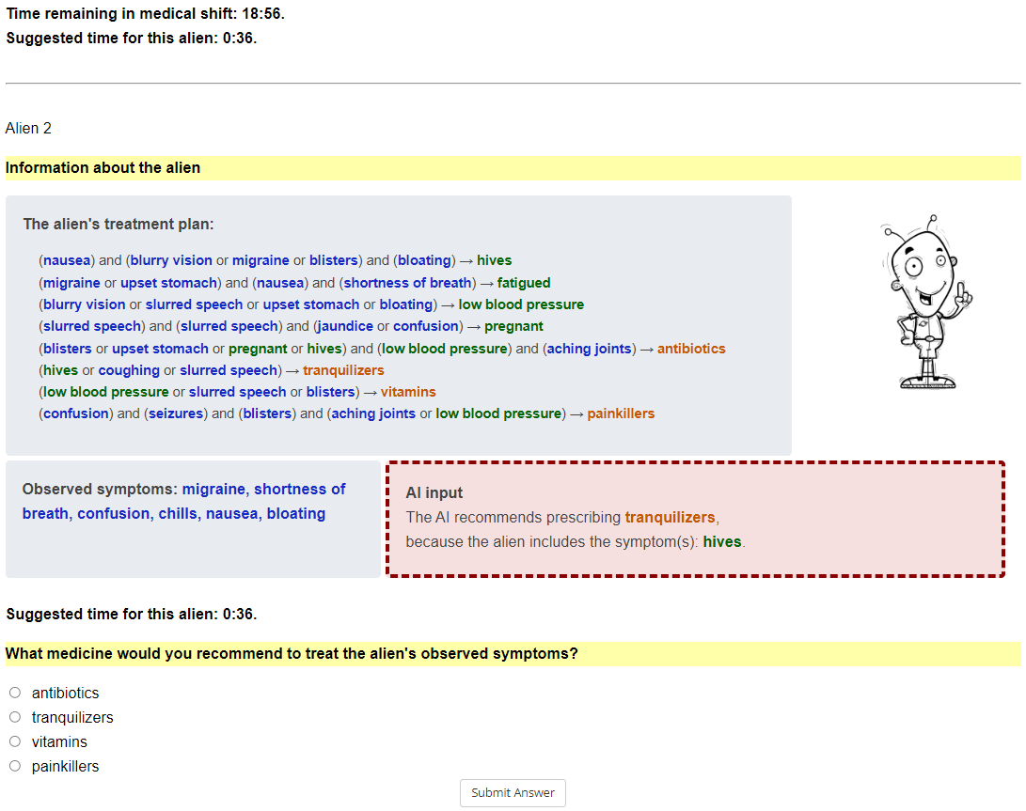Click the 'Information about the alien' heading
Image resolution: width=1026 pixels, height=811 pixels.
(x=103, y=168)
